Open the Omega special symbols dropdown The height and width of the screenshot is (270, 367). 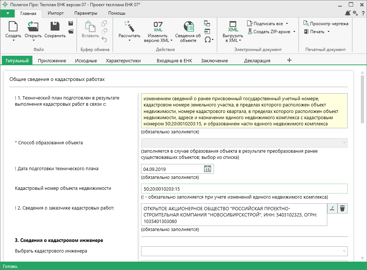tap(208, 39)
